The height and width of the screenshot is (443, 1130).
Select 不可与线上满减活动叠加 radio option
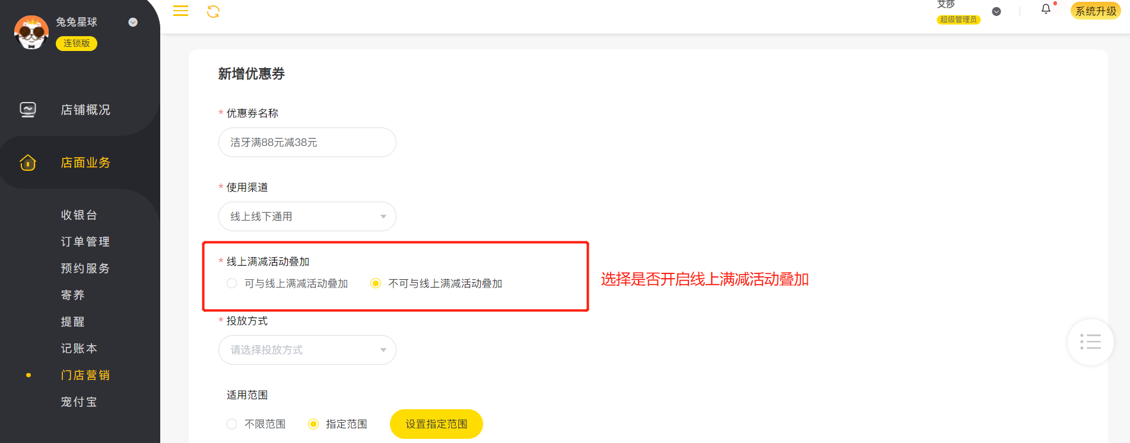[376, 283]
